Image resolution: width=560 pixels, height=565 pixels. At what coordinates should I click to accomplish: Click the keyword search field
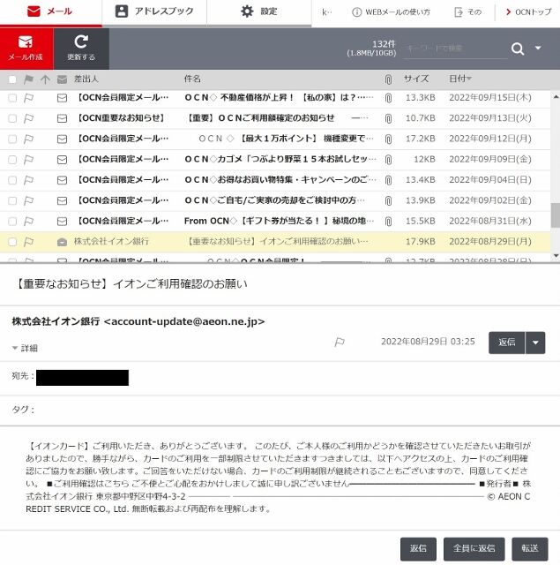(x=455, y=49)
